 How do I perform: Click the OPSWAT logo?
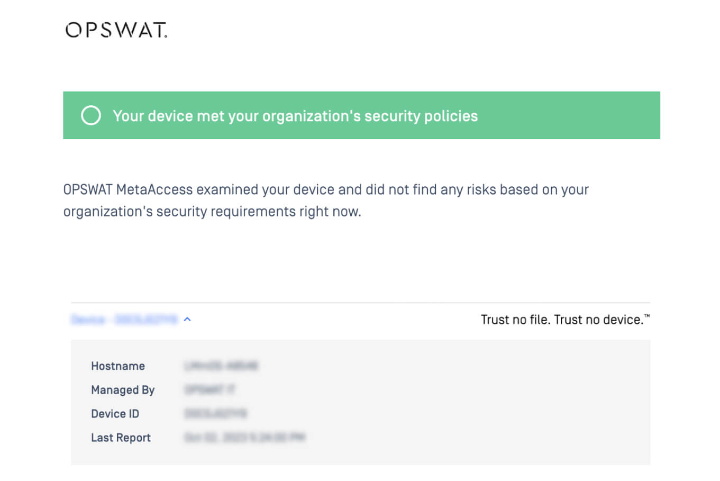(x=116, y=30)
